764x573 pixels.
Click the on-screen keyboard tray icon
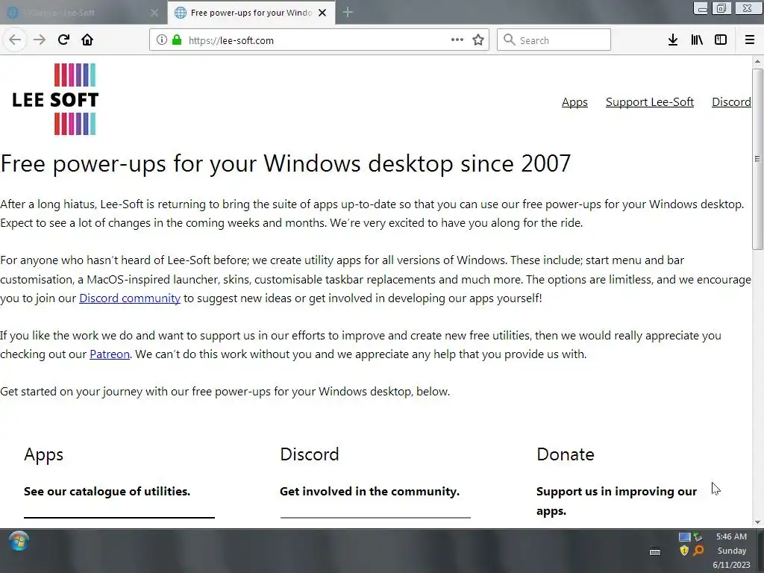coord(655,551)
